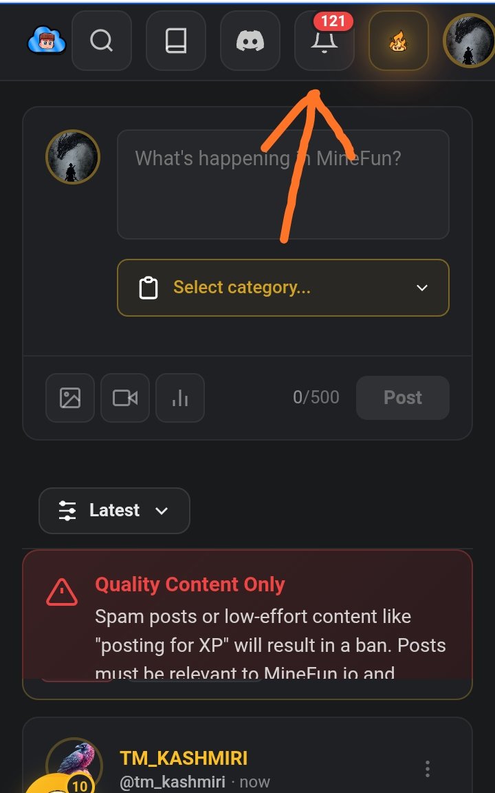The height and width of the screenshot is (793, 495).
Task: Click the disabled Post button
Action: point(403,397)
